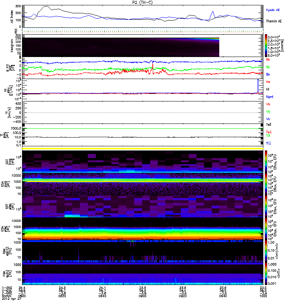
Task: Click the red Viz velocity legend label
Action: (x=268, y=104)
